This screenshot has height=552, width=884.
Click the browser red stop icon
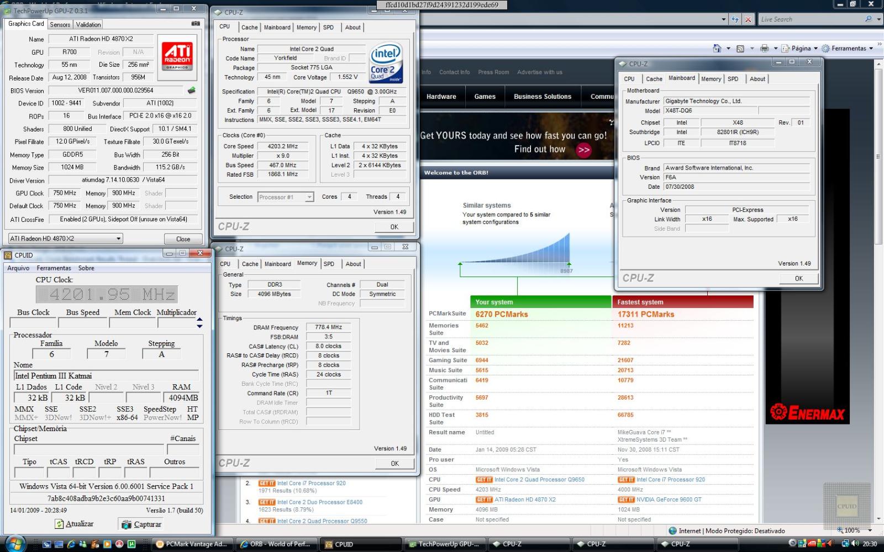coord(748,19)
